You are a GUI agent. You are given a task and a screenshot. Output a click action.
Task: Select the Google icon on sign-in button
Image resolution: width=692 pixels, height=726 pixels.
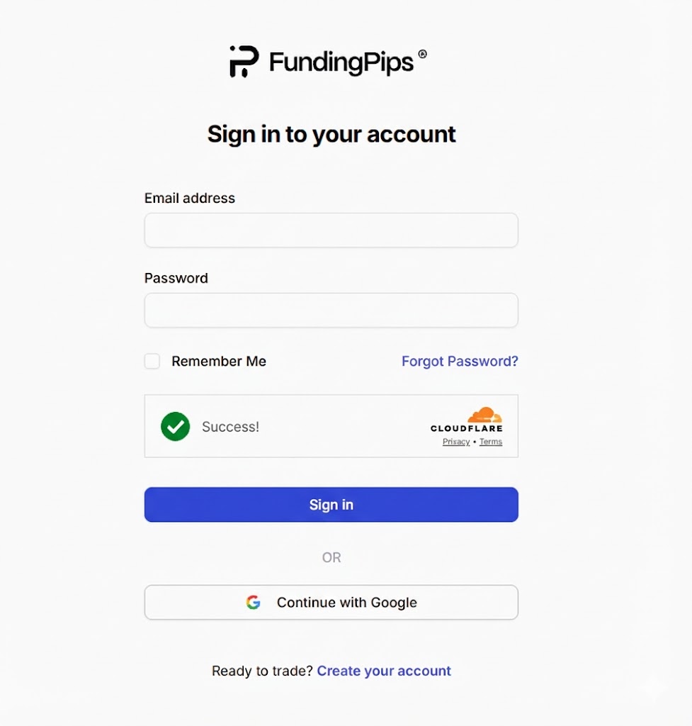point(253,602)
